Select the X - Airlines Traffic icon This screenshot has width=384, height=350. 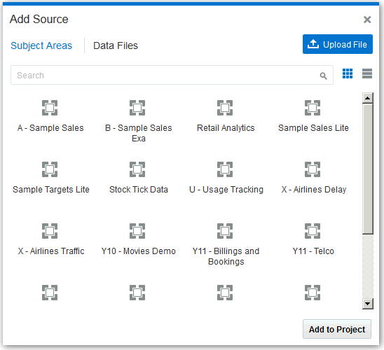tap(50, 231)
